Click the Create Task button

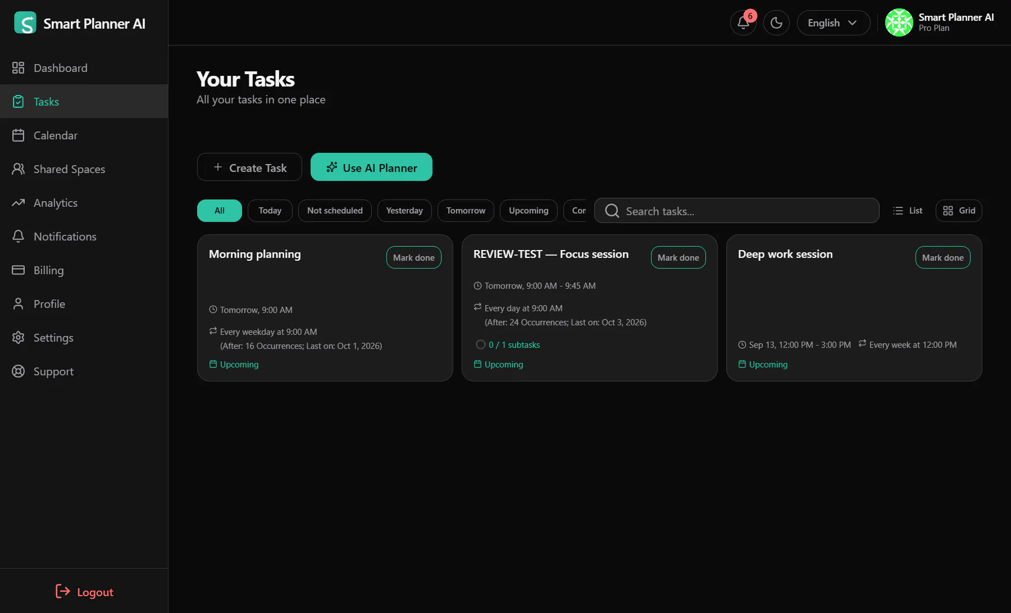pyautogui.click(x=249, y=167)
